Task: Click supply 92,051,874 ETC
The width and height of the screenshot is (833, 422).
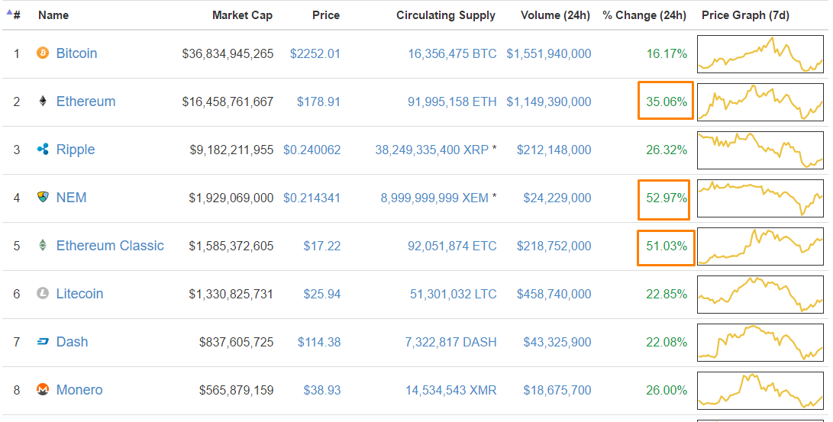Action: [452, 246]
